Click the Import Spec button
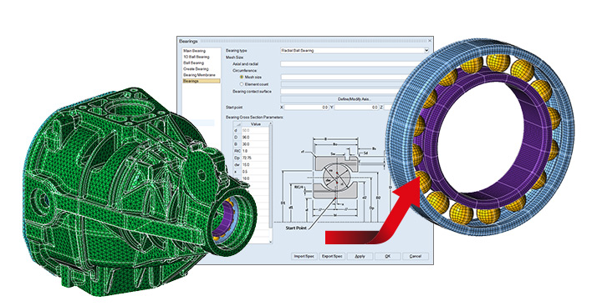This screenshot has width=592, height=306. (304, 256)
